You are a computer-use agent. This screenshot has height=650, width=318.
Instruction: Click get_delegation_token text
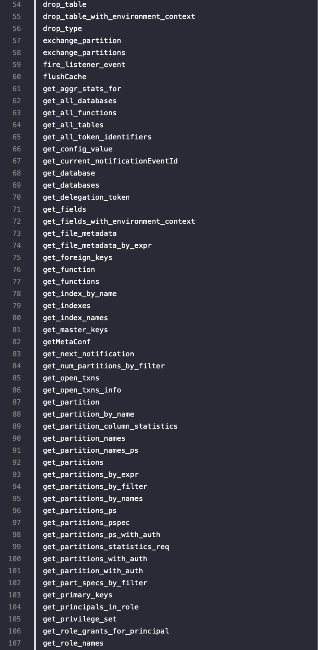coord(86,197)
